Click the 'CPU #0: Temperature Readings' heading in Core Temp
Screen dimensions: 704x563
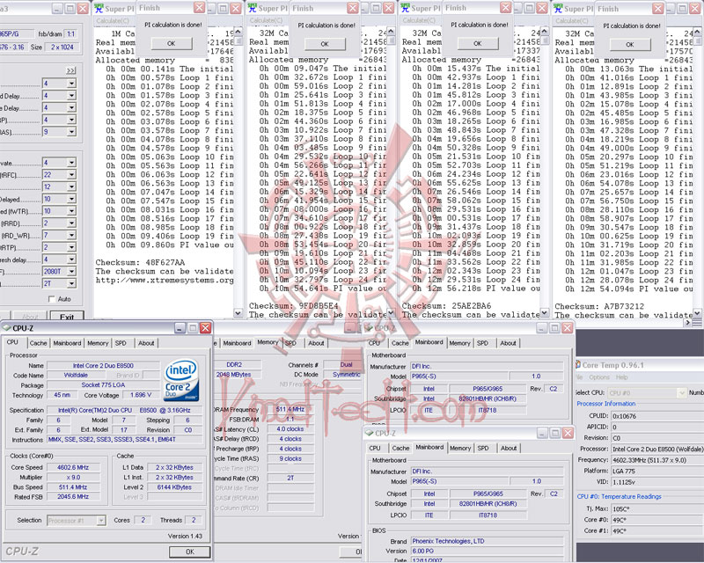pyautogui.click(x=619, y=496)
